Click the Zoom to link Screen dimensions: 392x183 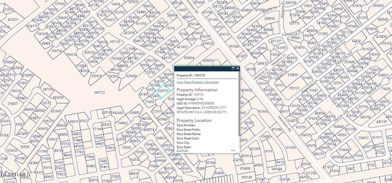point(182,150)
